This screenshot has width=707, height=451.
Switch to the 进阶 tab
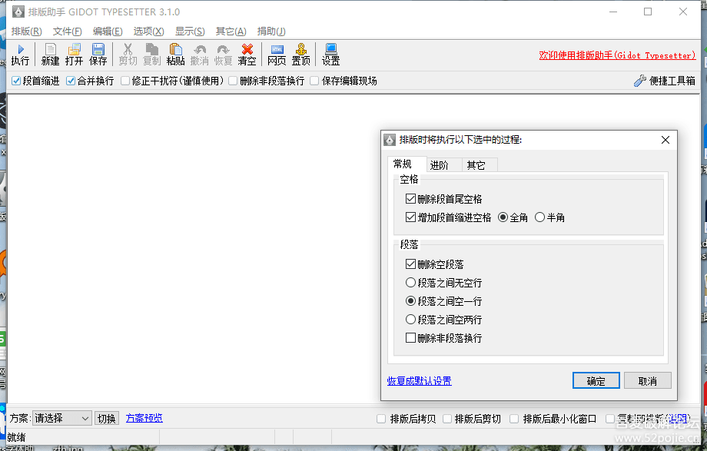(440, 165)
